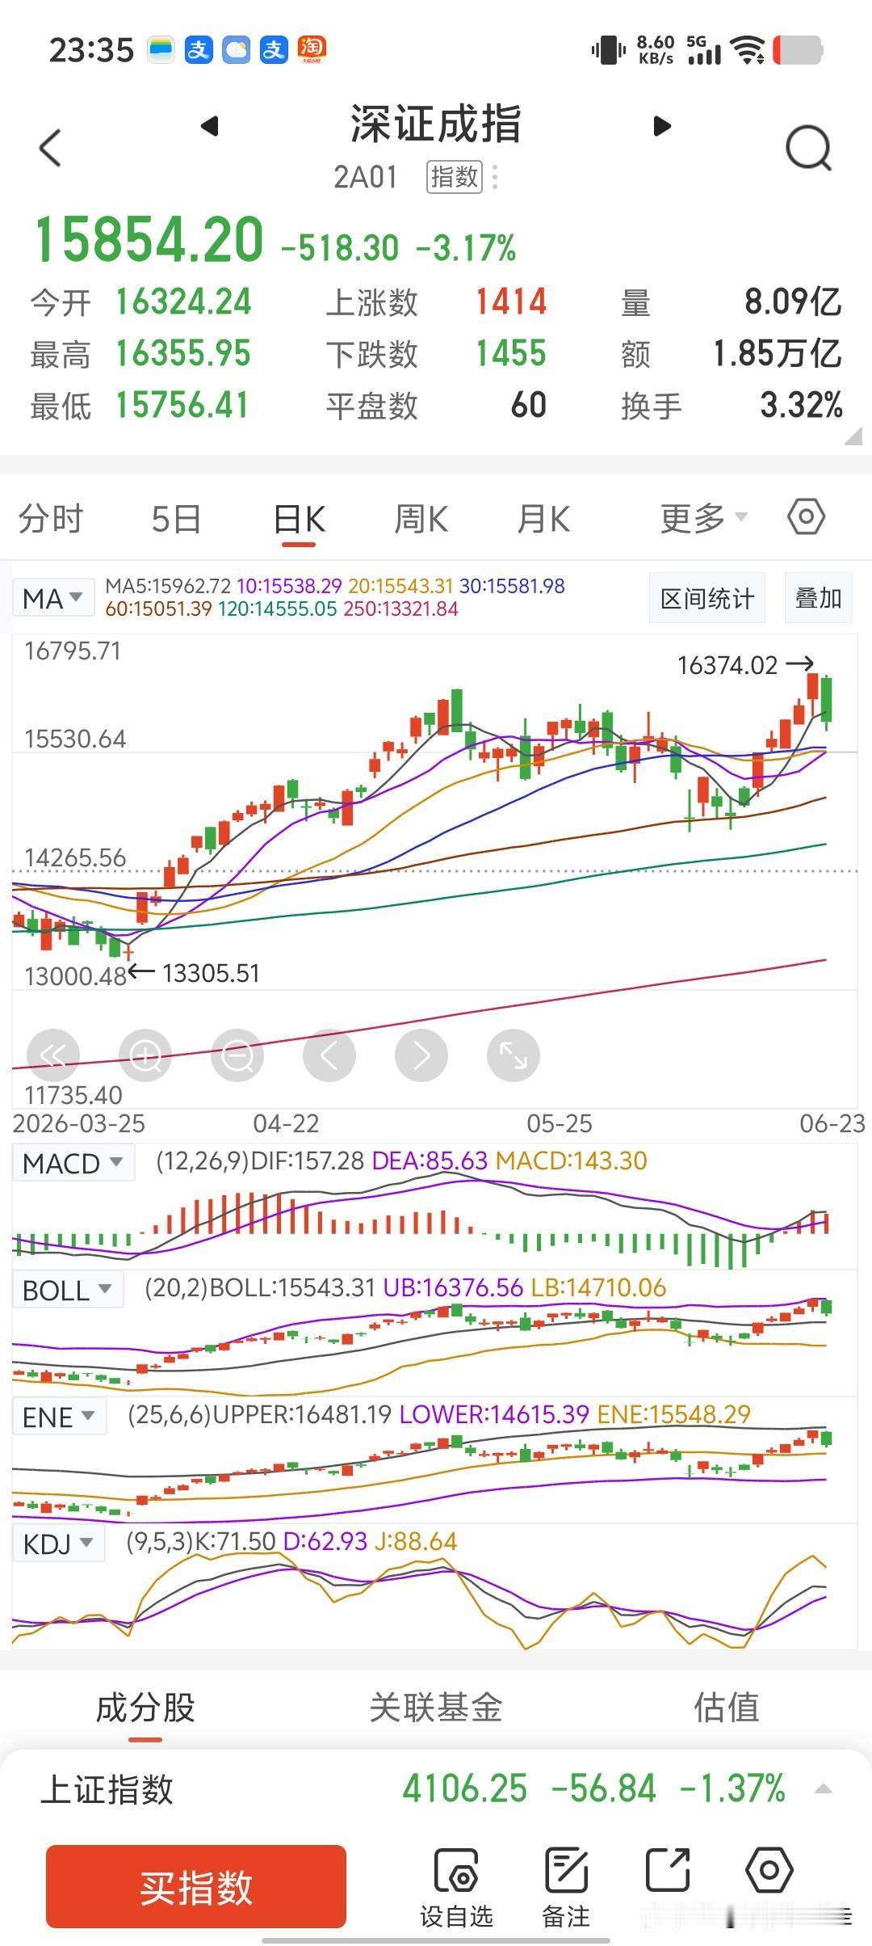Switch to 周K tab
Image resolution: width=872 pixels, height=1946 pixels.
[421, 518]
